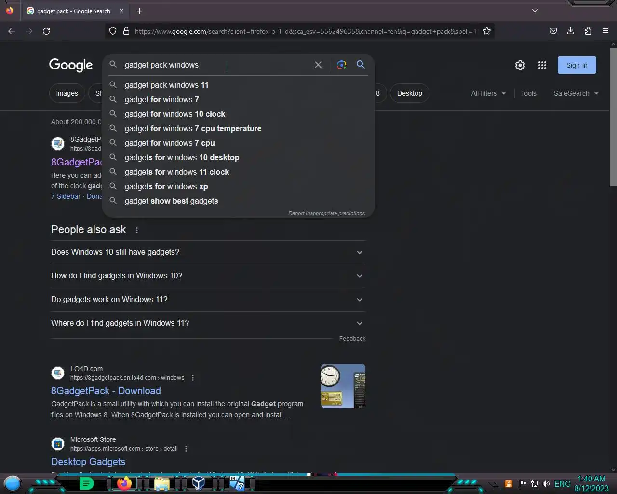This screenshot has height=494, width=617.
Task: Choose suggestion gadget for windows 7 cpu
Action: pos(238,143)
